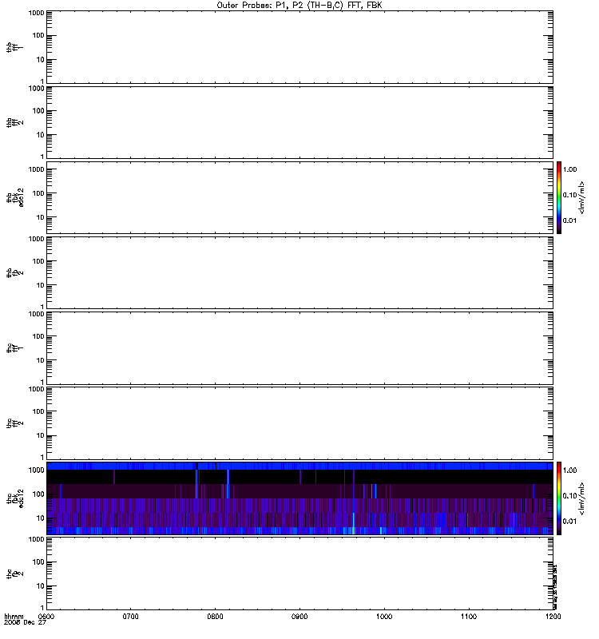
Task: Click the "10" y-axis label of thb fff 2 panel
Action: (x=41, y=135)
